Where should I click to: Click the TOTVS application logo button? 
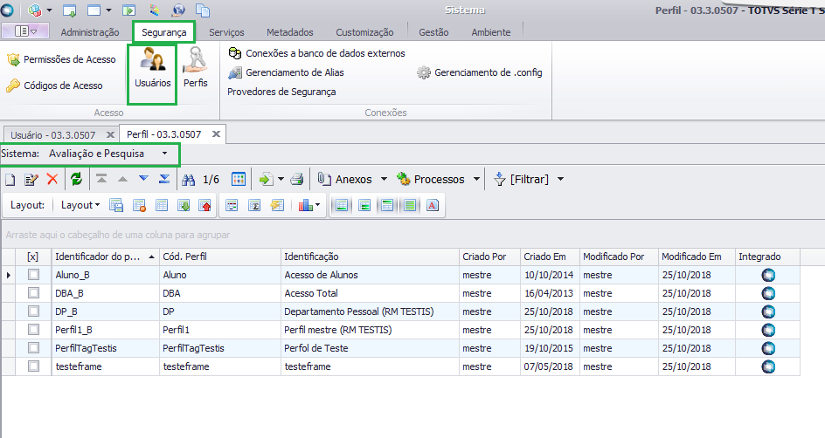click(x=6, y=10)
